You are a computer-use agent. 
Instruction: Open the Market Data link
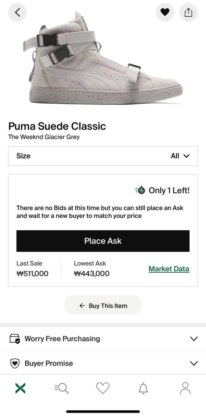click(169, 269)
